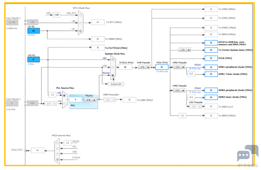This screenshot has height=170, width=261.
Task: Click the HSE input frequency field
Action: point(12,103)
